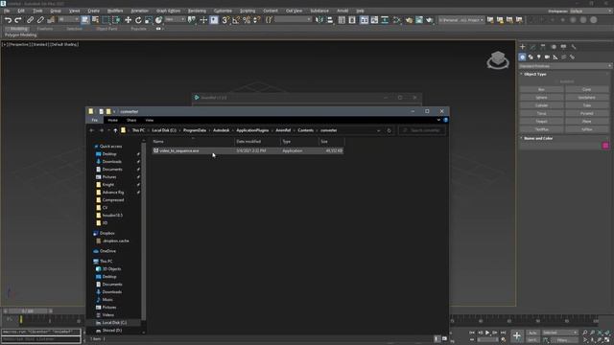Open the Display tab in command panel
Viewport: 614px width, 345px height.
(x=563, y=47)
